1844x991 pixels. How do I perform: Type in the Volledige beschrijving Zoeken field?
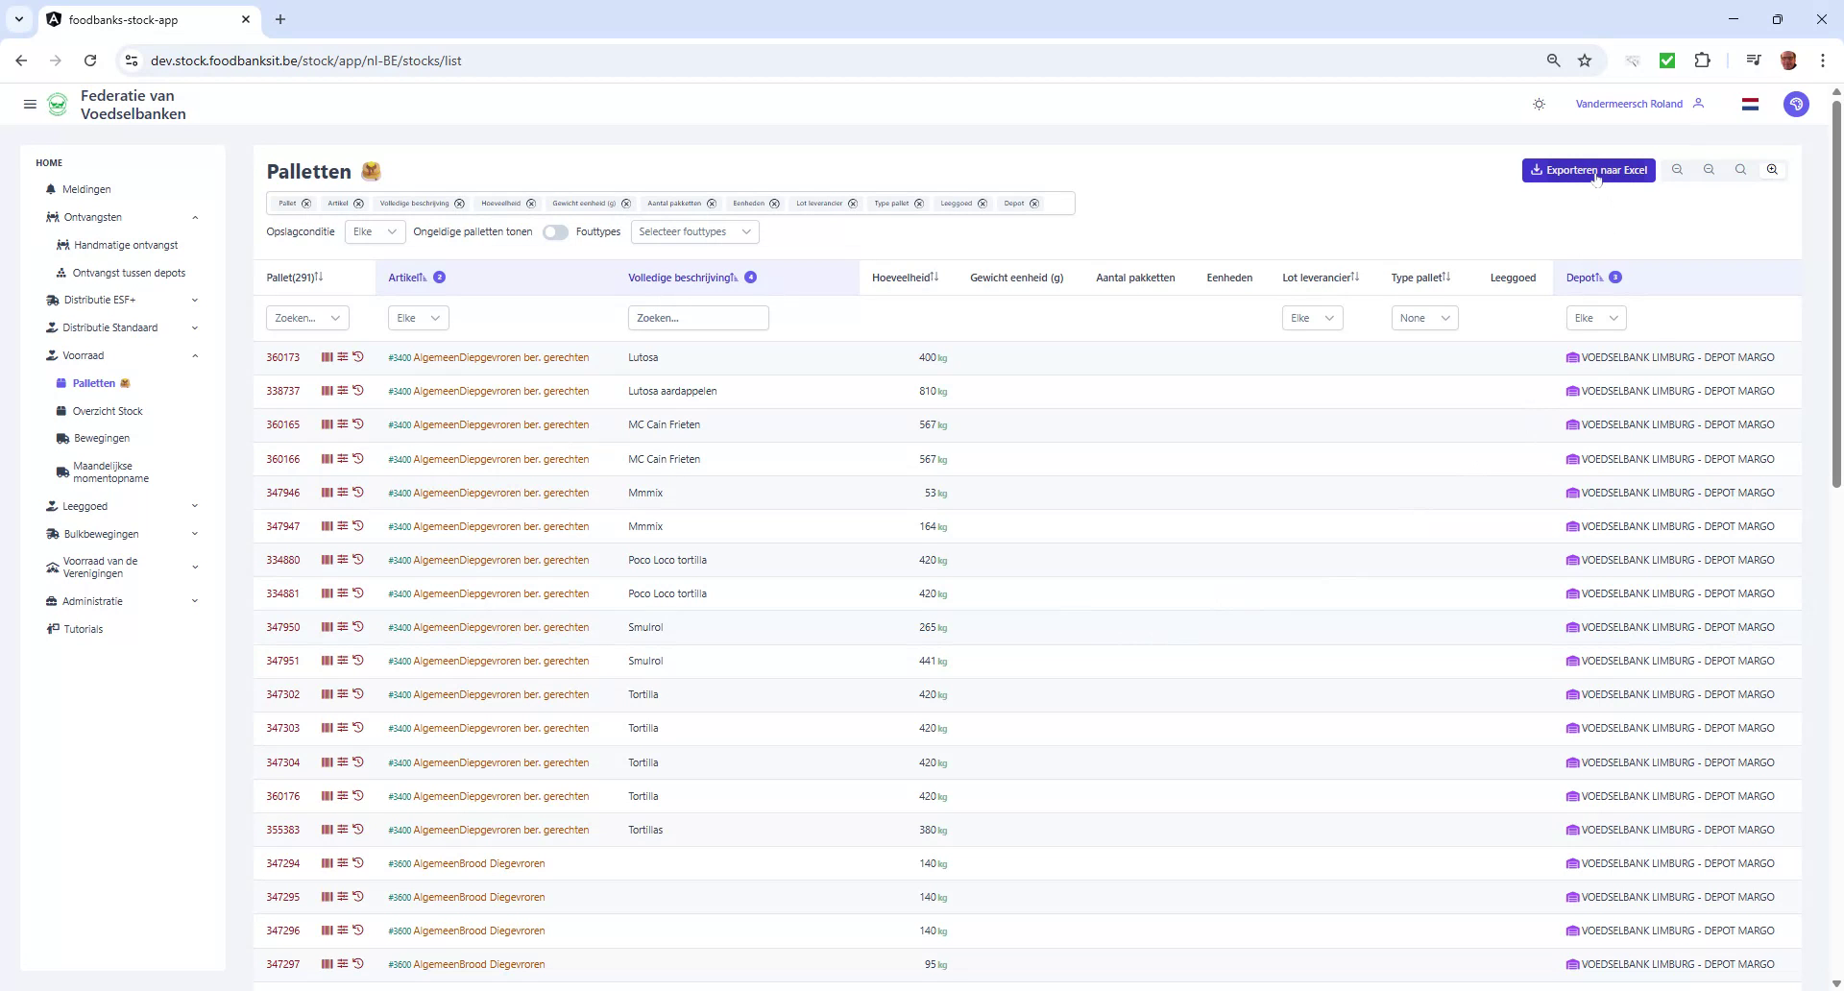point(698,318)
